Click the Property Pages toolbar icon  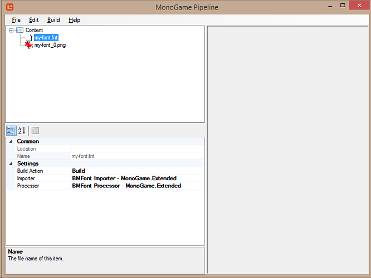click(35, 131)
